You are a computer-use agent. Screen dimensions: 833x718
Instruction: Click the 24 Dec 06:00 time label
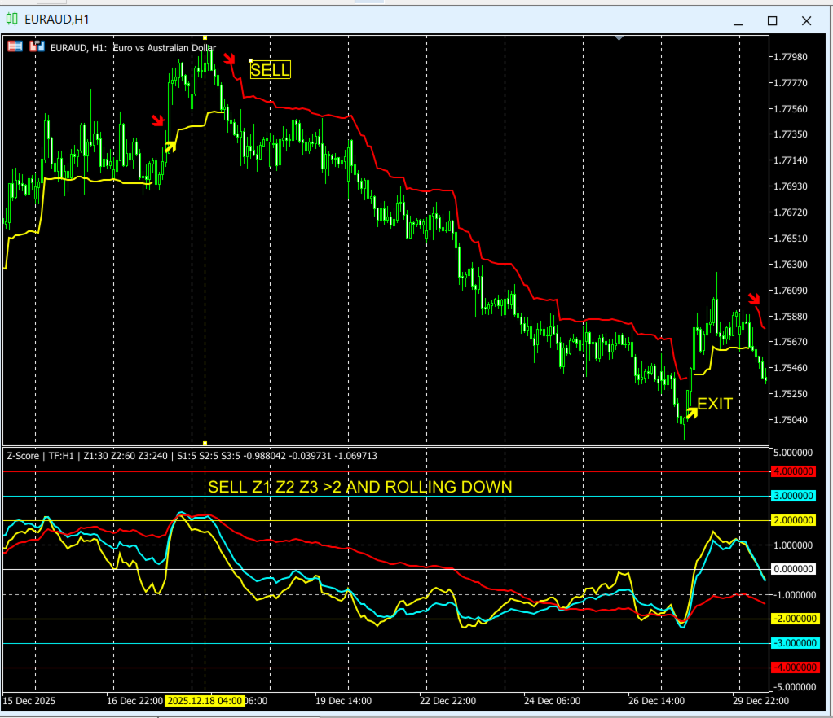(552, 701)
